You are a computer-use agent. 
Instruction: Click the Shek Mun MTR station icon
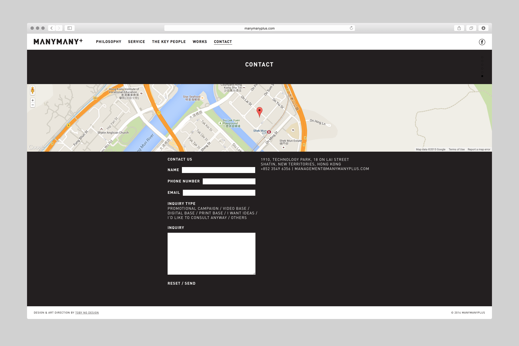pyautogui.click(x=269, y=132)
